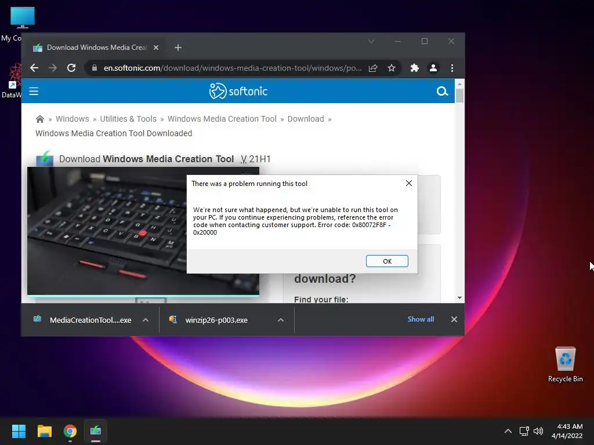Viewport: 594px width, 445px height.
Task: Show all downloads
Action: click(x=421, y=319)
